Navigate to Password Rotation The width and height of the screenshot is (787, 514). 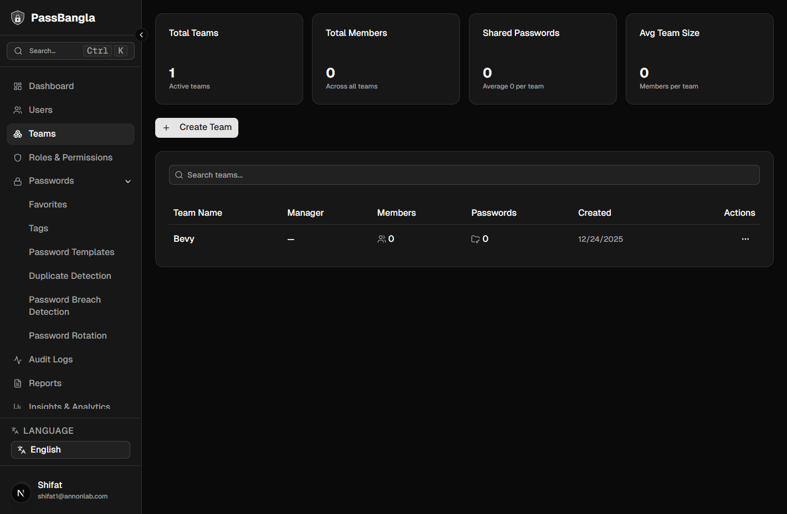[x=68, y=336]
